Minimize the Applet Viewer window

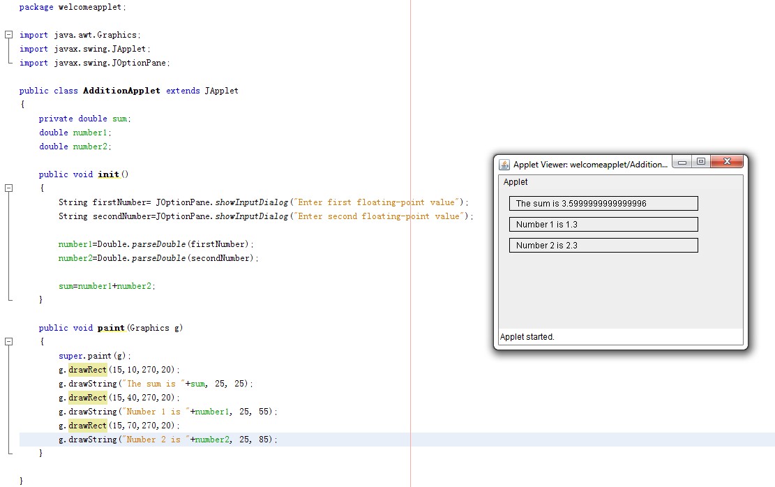[682, 162]
